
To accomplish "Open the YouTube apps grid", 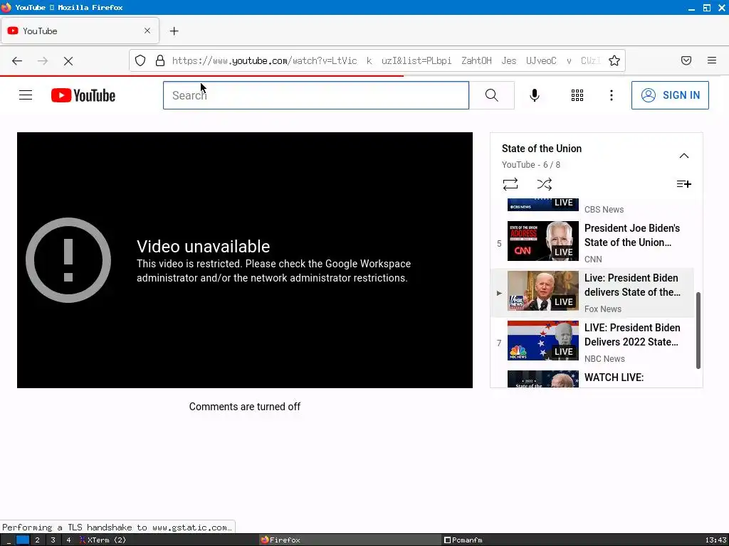I will (x=577, y=95).
